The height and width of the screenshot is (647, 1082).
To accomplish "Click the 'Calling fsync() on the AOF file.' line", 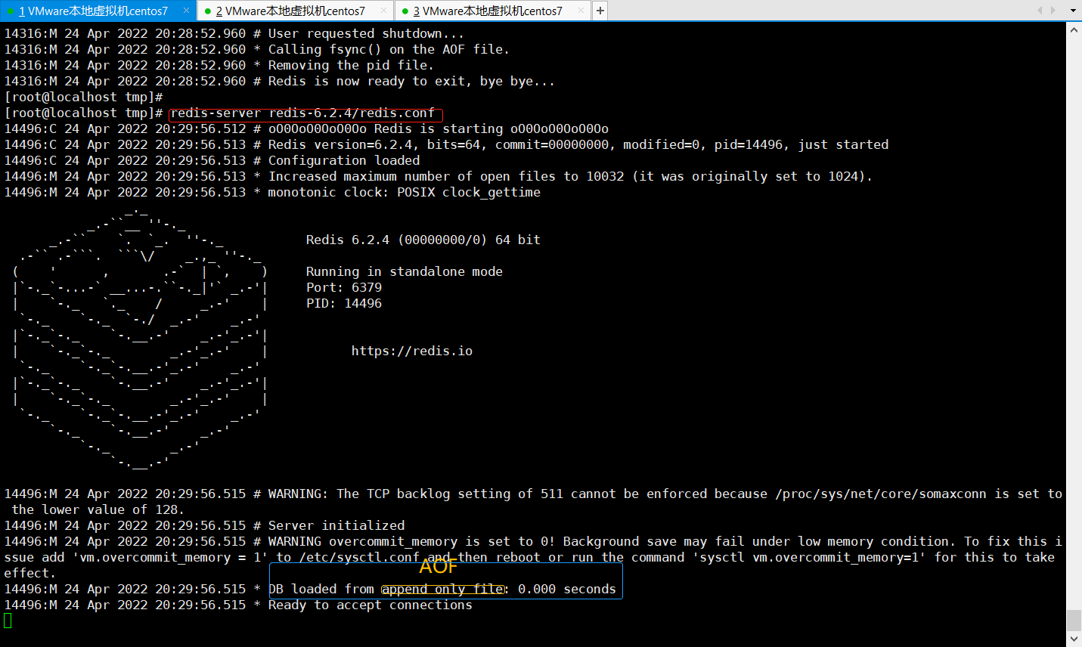I will 257,49.
